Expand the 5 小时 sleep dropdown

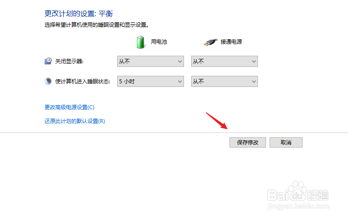(x=151, y=82)
